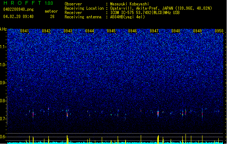Viewport: 227px width, 144px height.
Task: Click the 0949 time marker
Action: 197,31
